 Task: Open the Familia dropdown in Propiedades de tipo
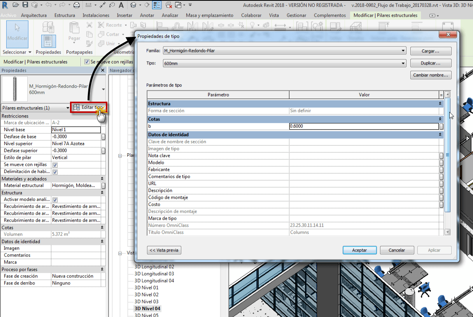pos(403,51)
